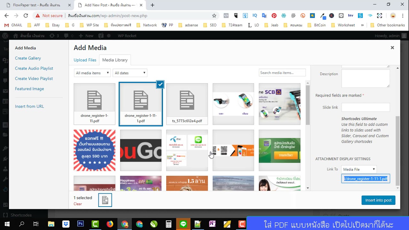The height and width of the screenshot is (230, 409).
Task: Click the Description text area
Action: [366, 79]
